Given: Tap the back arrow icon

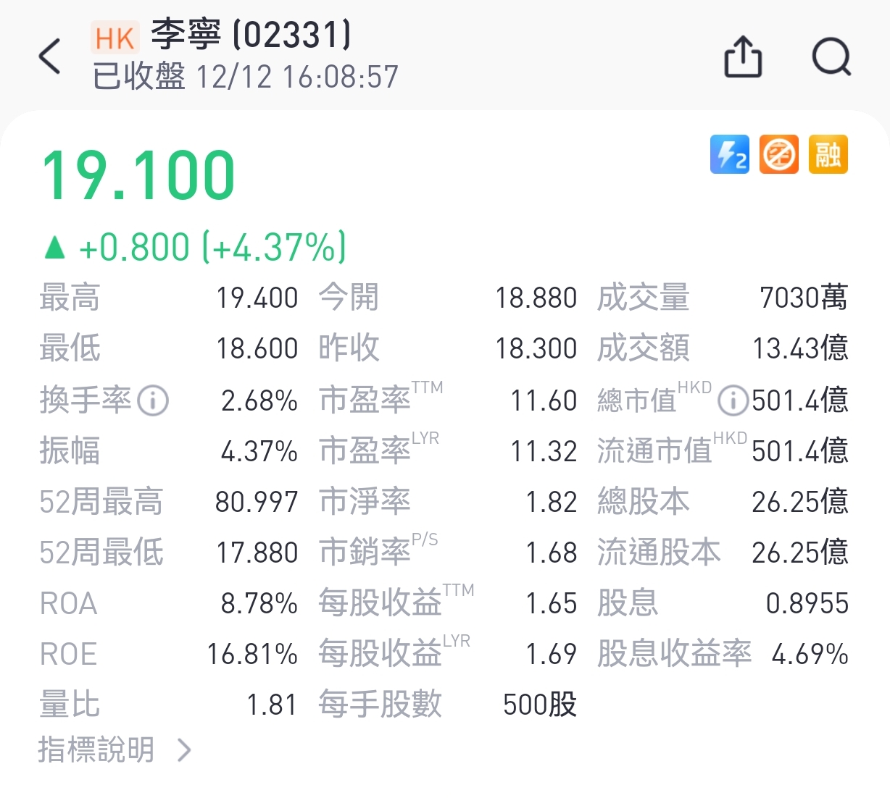Looking at the screenshot, I should point(49,56).
